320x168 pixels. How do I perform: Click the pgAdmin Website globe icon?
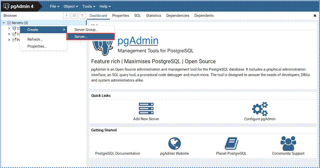(x=175, y=143)
